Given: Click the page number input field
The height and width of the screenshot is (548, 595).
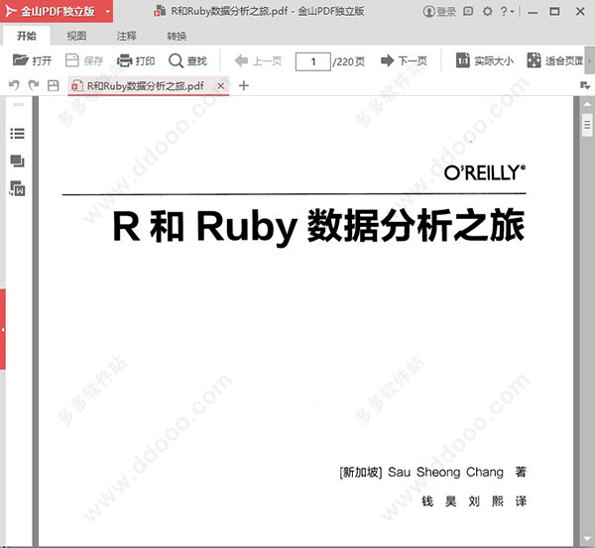Looking at the screenshot, I should pos(313,61).
